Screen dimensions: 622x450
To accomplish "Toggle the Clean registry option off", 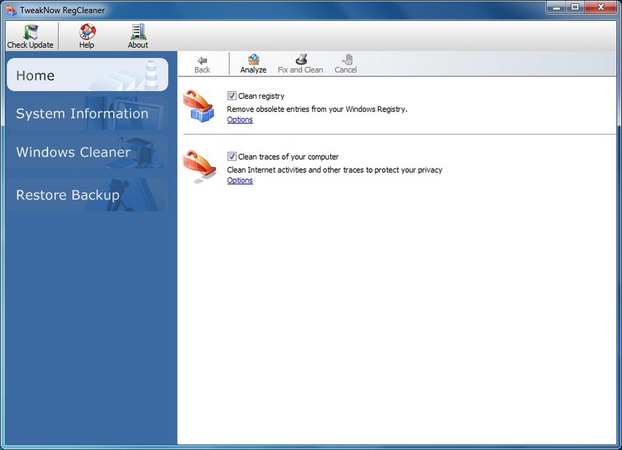I will (x=231, y=95).
